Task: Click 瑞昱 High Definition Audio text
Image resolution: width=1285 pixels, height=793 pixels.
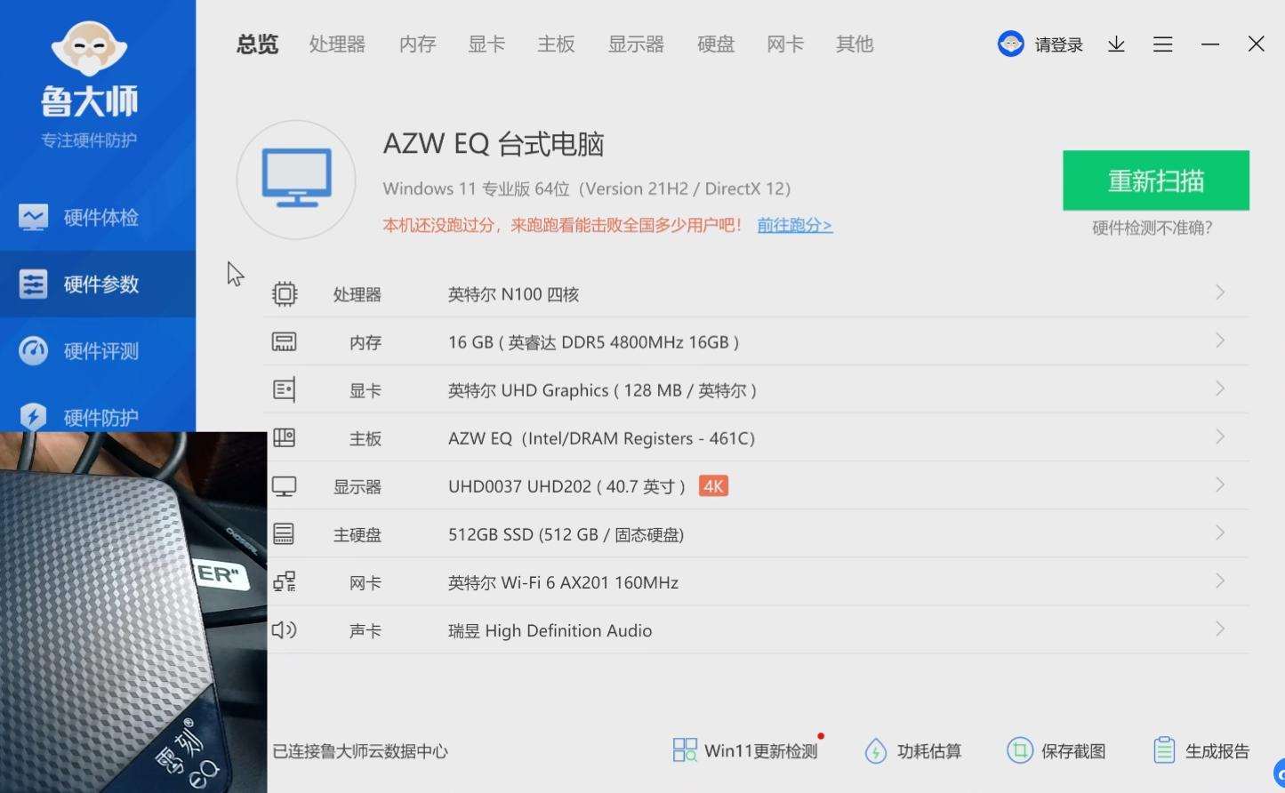Action: pyautogui.click(x=550, y=630)
